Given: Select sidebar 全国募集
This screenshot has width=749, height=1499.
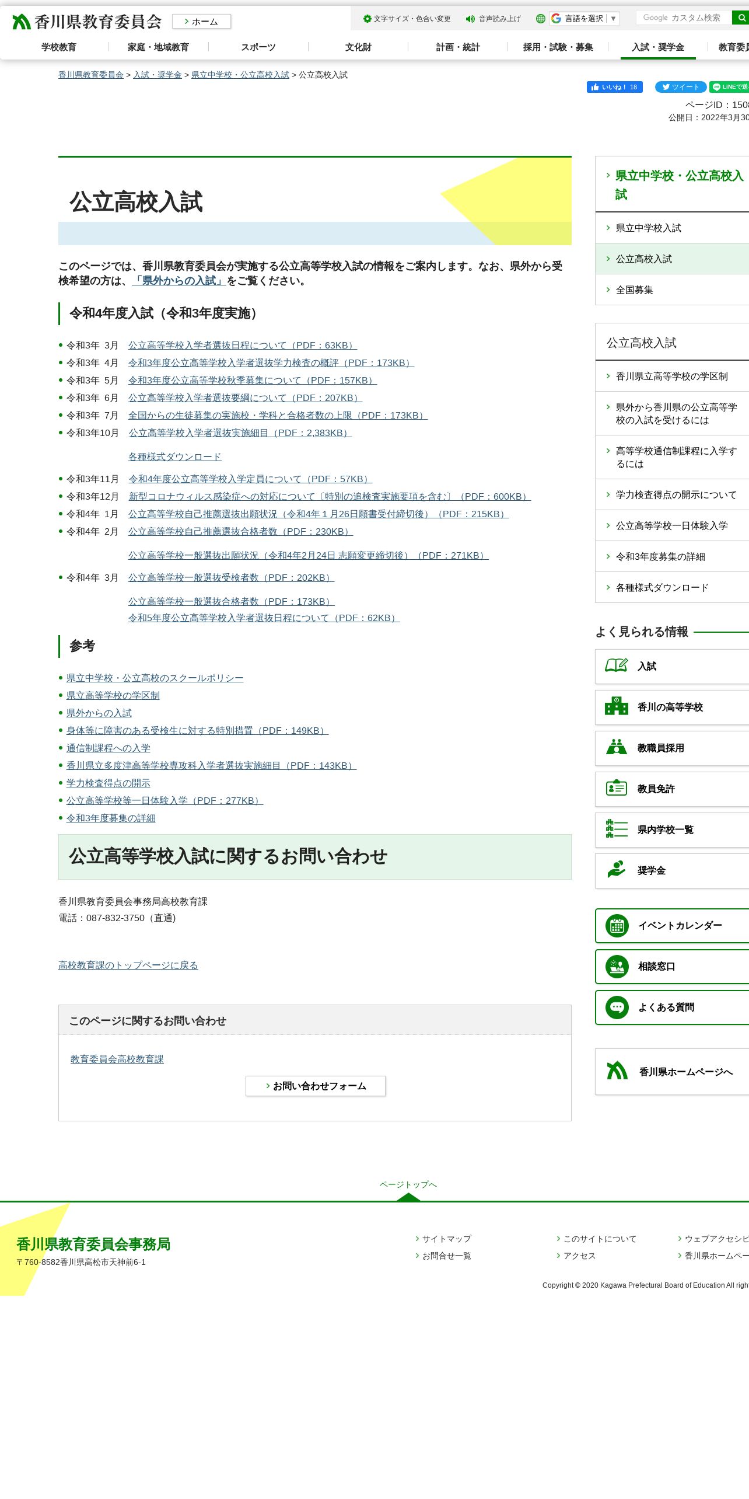Looking at the screenshot, I should pyautogui.click(x=672, y=290).
